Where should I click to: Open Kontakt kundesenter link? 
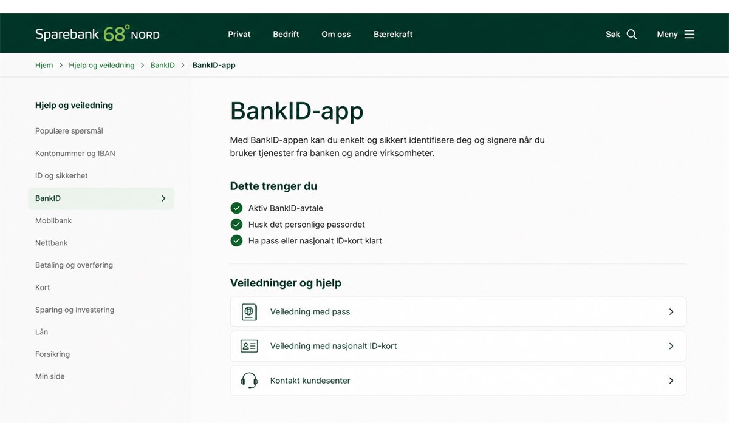(x=458, y=381)
